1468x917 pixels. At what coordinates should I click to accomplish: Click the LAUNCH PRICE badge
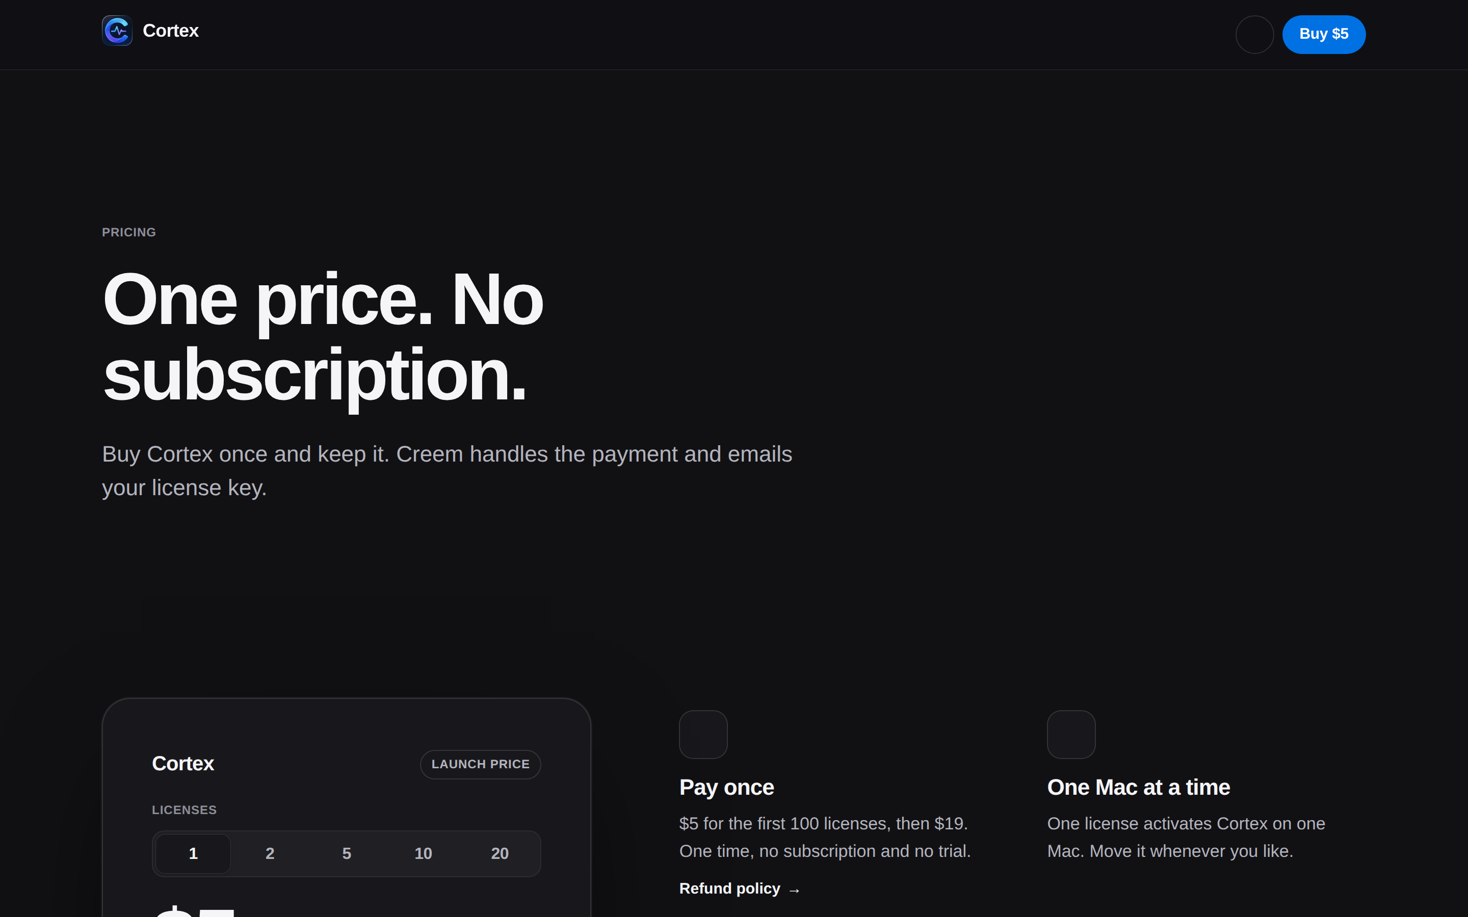[481, 764]
